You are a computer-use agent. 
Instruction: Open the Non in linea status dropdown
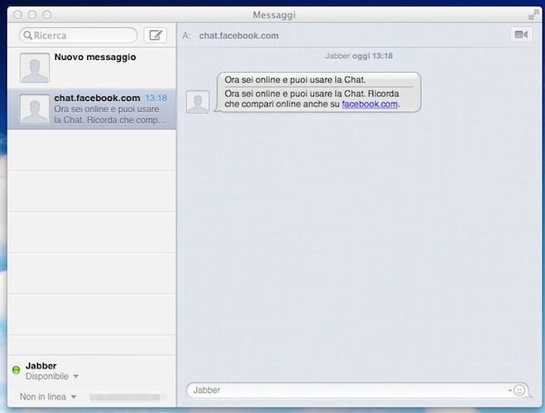47,397
